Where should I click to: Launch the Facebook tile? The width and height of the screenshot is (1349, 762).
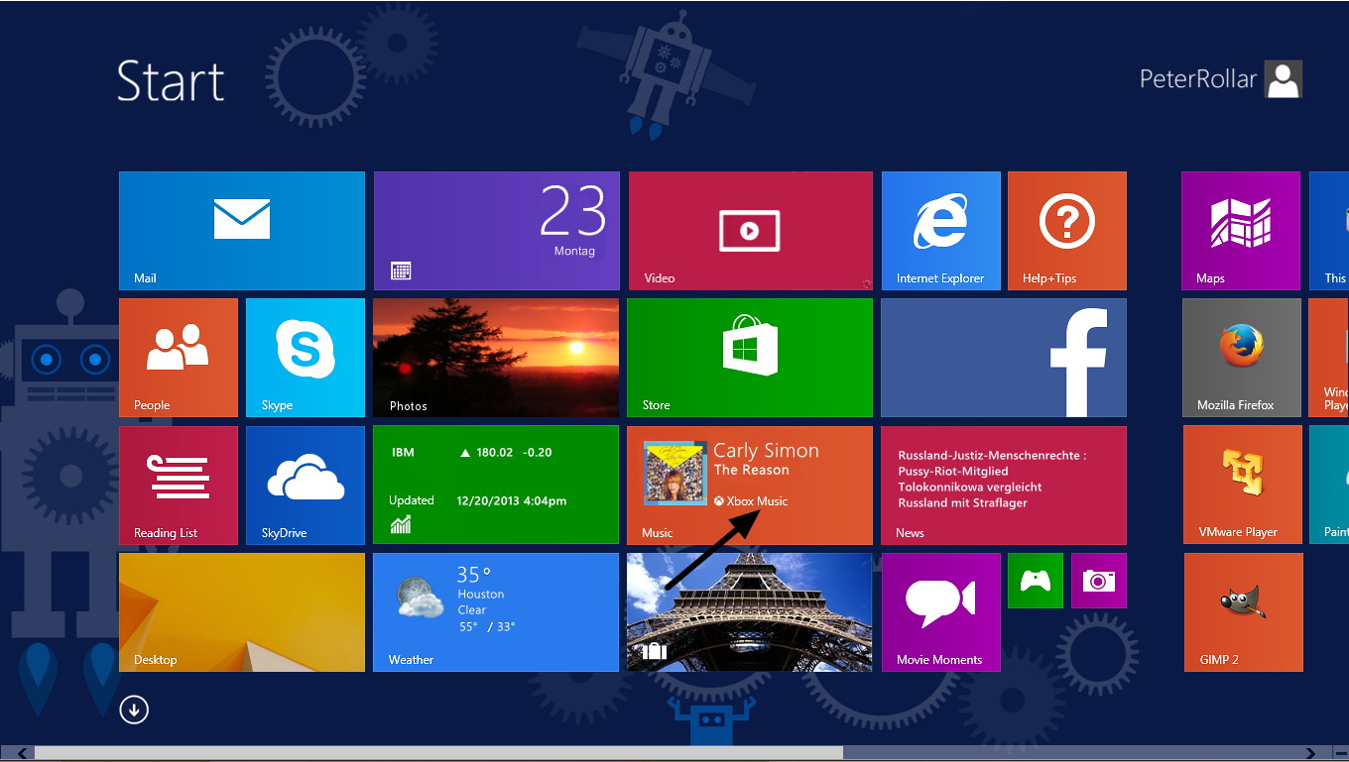pos(1004,358)
